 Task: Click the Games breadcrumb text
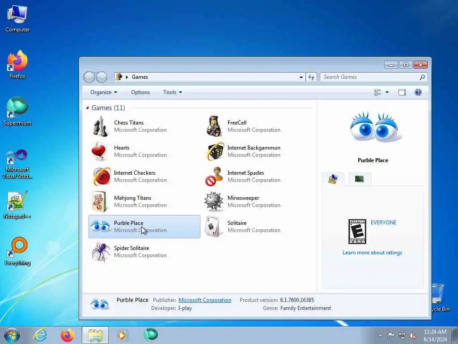coord(140,77)
